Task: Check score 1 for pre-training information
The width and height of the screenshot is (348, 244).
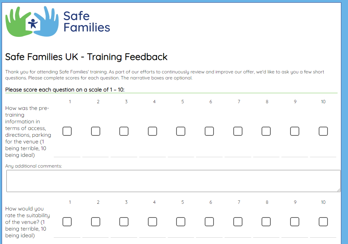Action: point(67,131)
